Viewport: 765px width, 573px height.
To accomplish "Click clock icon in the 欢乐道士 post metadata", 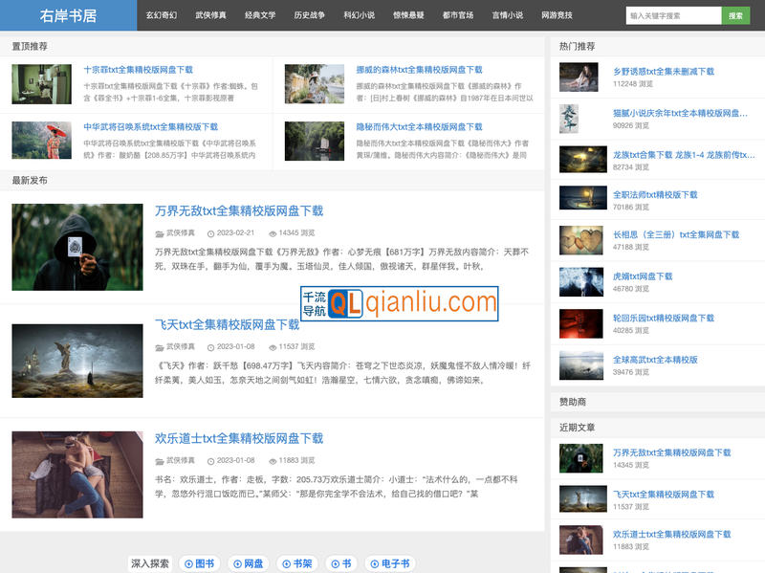I will 210,460.
